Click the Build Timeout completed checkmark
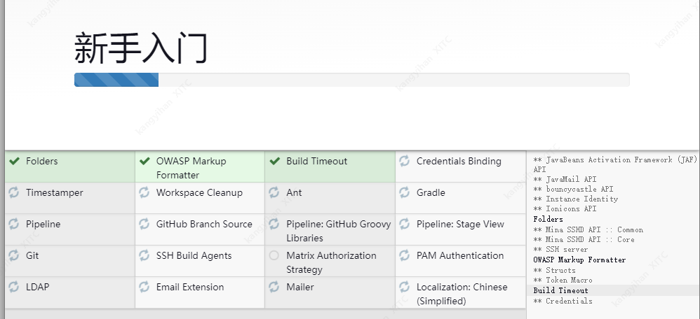Viewport: 700px width, 319px height. pyautogui.click(x=274, y=162)
